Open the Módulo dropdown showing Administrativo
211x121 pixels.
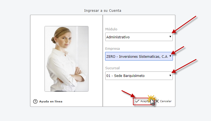point(137,37)
